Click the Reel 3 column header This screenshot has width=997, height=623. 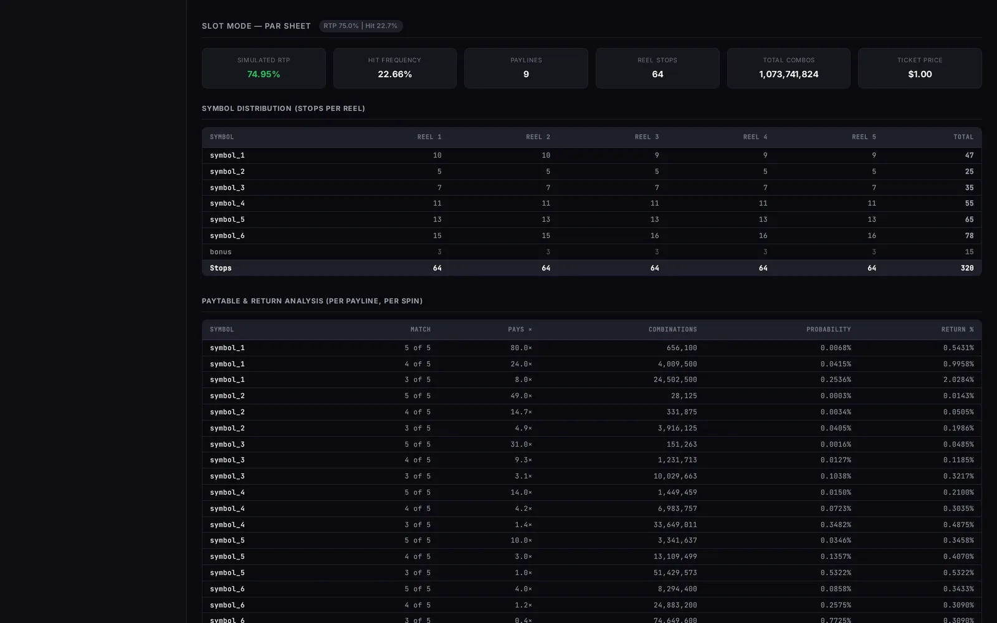(647, 137)
